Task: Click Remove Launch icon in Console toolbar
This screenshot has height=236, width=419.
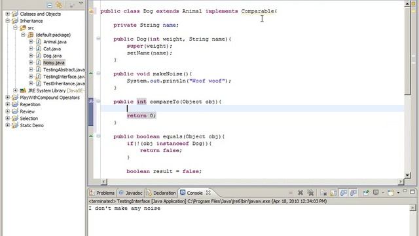Action: click(301, 193)
